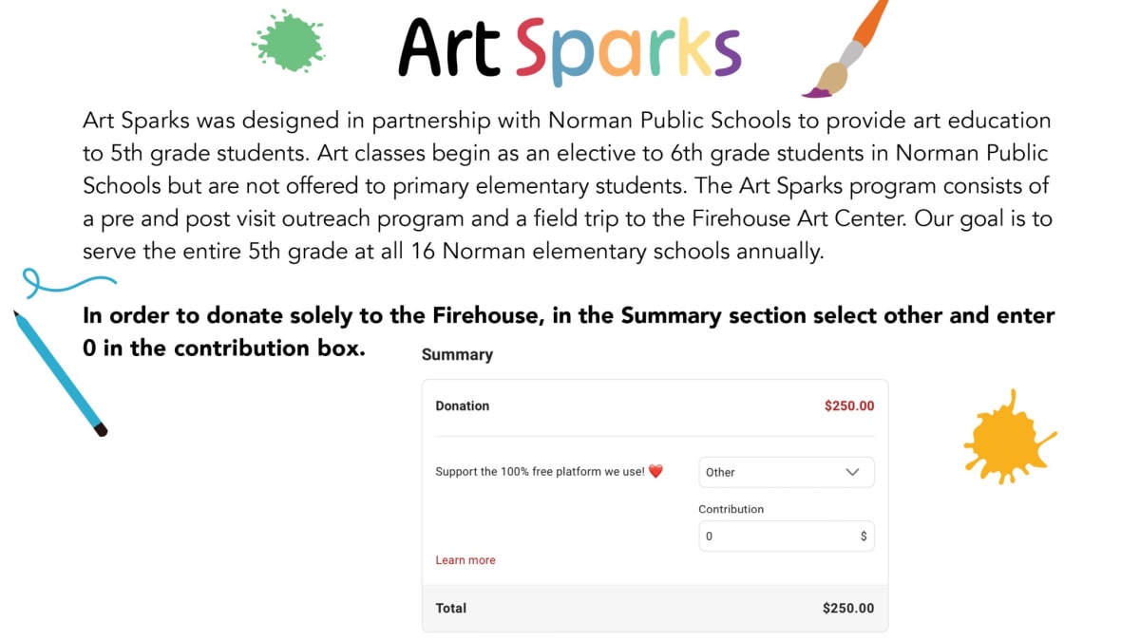Click the green paint splat icon

point(287,42)
